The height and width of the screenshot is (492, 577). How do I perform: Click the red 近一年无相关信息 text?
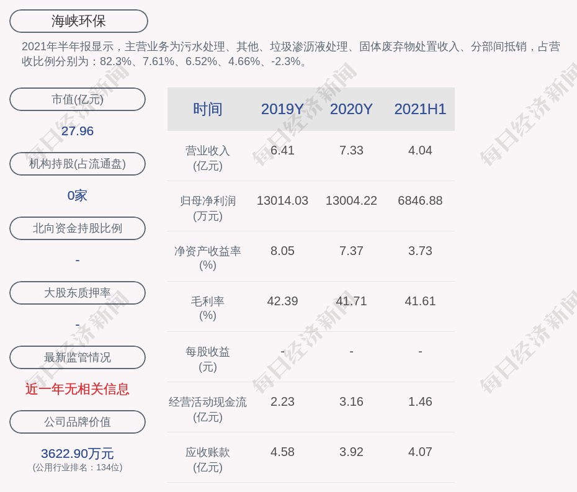pyautogui.click(x=78, y=389)
